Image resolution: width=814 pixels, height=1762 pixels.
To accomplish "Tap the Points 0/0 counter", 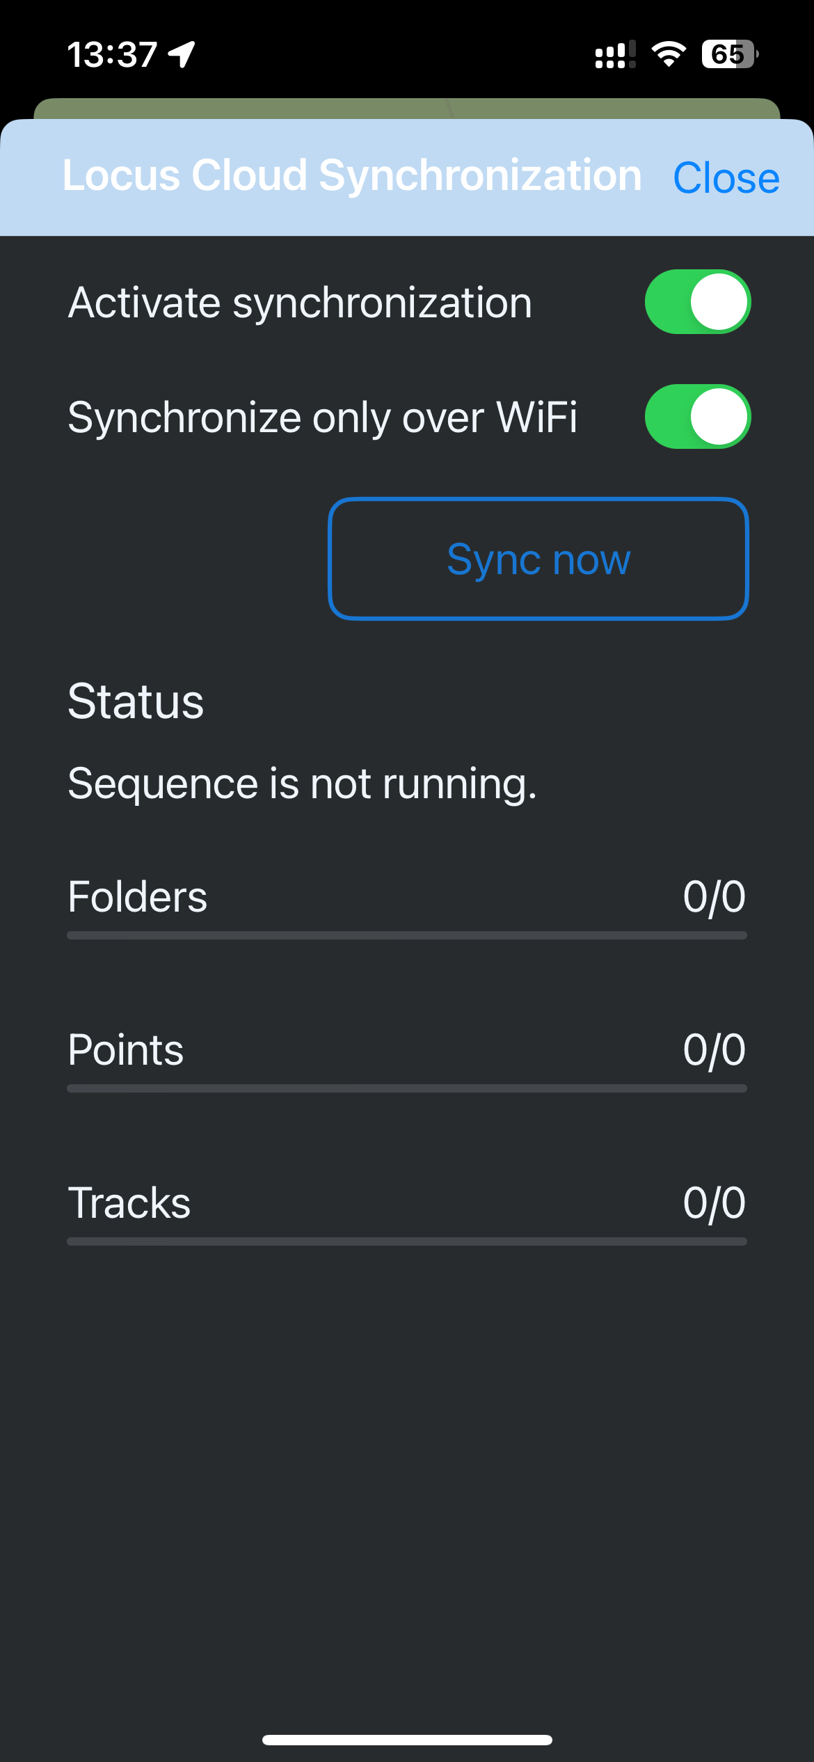I will [x=714, y=1049].
